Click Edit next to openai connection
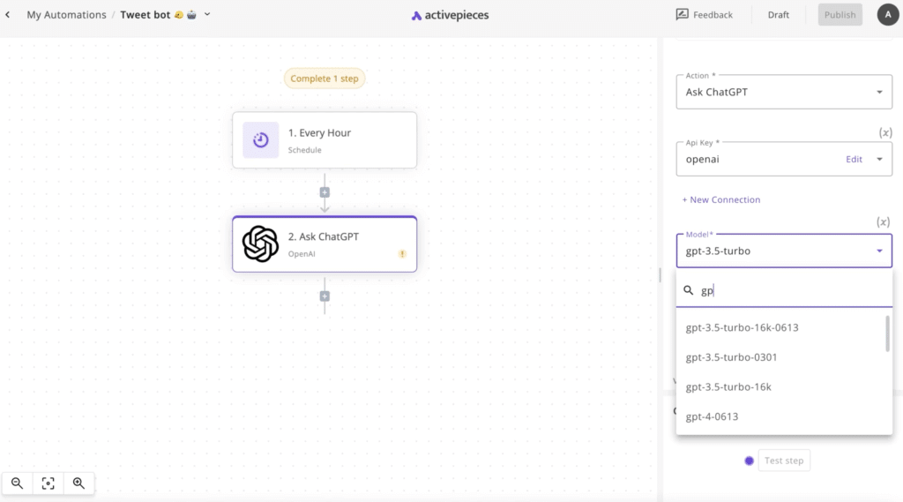The width and height of the screenshot is (903, 502). tap(854, 160)
